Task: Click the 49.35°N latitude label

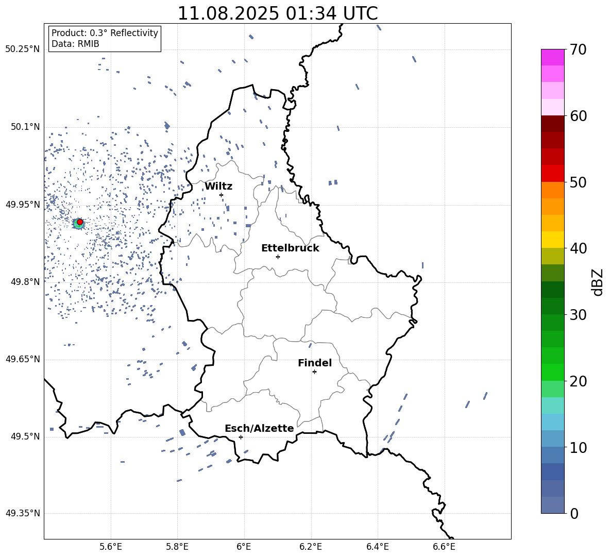Action: (x=23, y=513)
